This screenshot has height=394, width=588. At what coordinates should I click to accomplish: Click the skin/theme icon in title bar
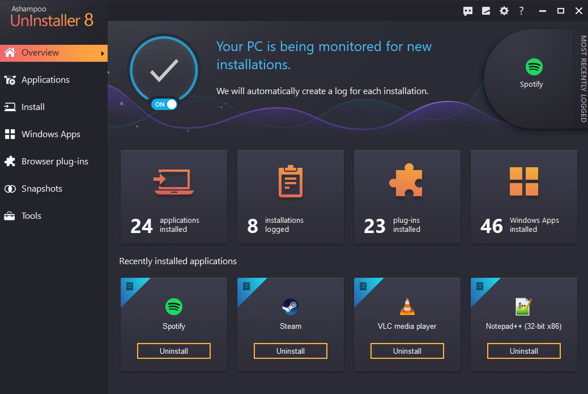tap(485, 11)
